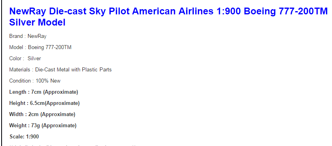Click the bold 'Length : 7cm' line
Image resolution: width=332 pixels, height=146 pixels.
[44, 92]
